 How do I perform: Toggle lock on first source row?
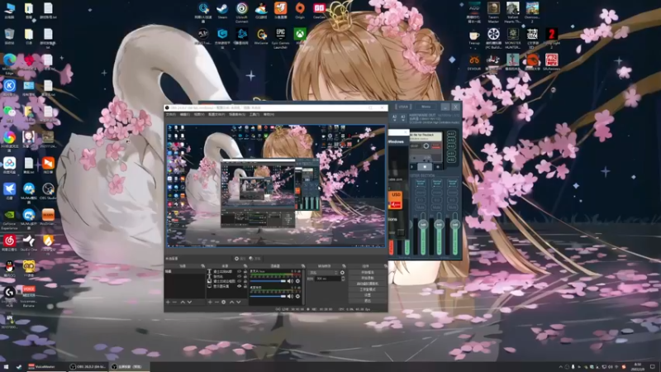point(245,271)
